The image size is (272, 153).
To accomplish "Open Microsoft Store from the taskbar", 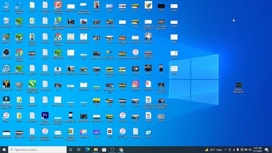I will tap(104, 150).
